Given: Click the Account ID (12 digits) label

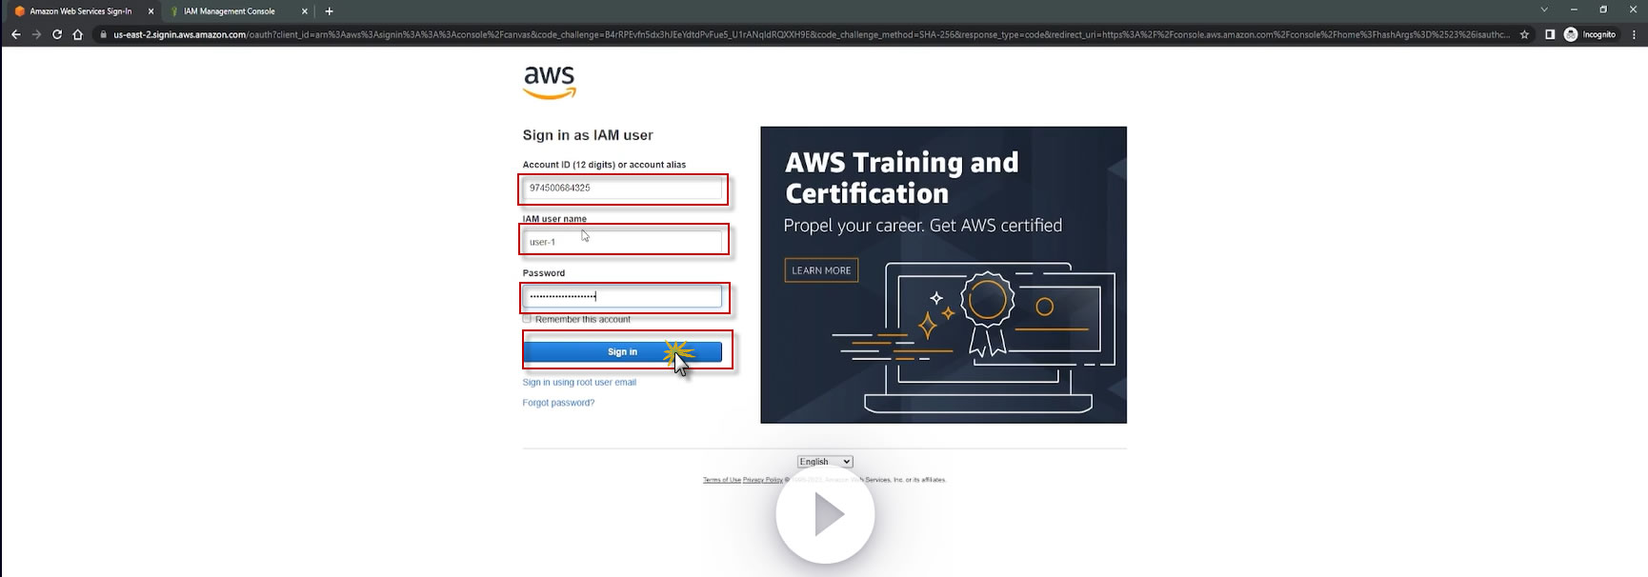Looking at the screenshot, I should (x=604, y=165).
